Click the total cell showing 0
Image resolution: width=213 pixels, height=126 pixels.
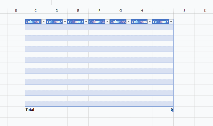[163, 110]
